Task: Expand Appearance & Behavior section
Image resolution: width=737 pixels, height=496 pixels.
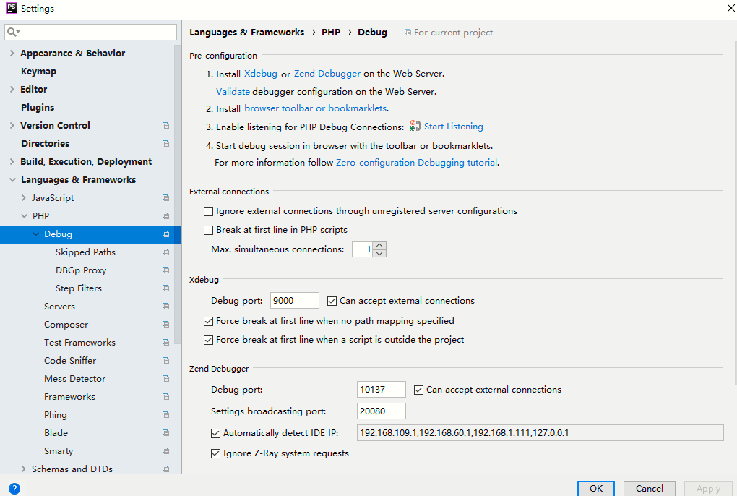Action: click(x=12, y=53)
